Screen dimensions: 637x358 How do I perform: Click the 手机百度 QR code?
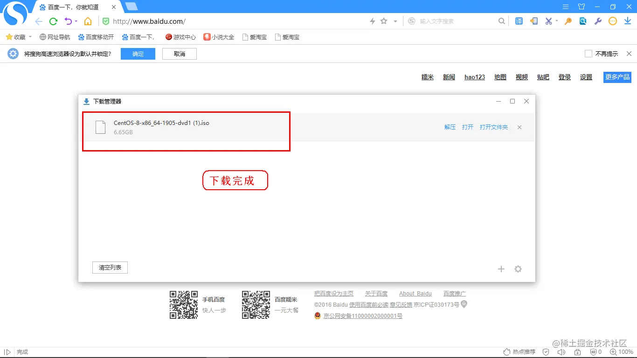coord(184,305)
